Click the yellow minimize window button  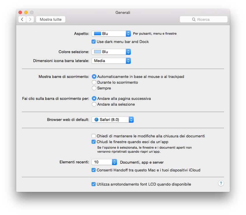(26, 12)
